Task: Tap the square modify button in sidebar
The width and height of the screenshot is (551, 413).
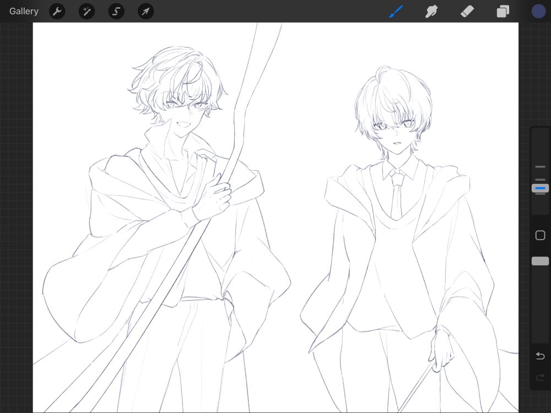Action: coord(540,235)
